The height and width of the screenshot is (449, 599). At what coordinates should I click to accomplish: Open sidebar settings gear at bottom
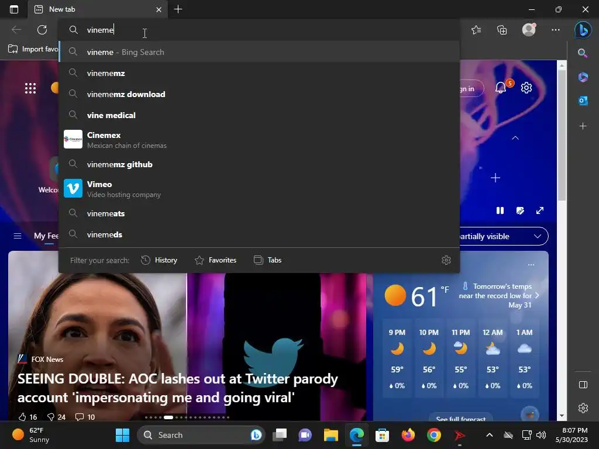[583, 407]
